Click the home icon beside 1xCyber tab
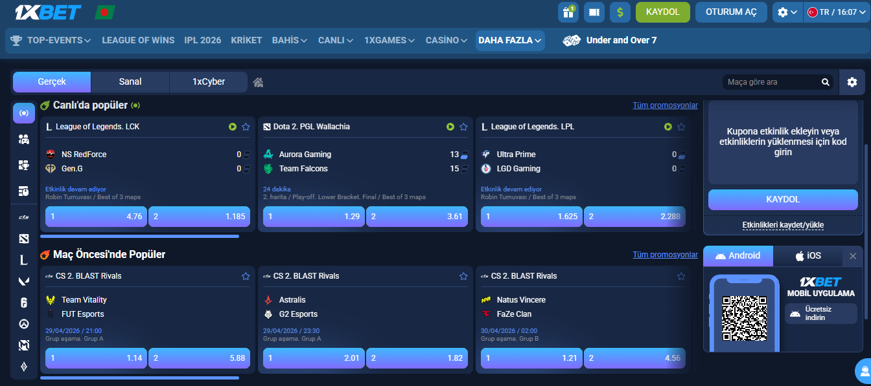 click(x=258, y=82)
